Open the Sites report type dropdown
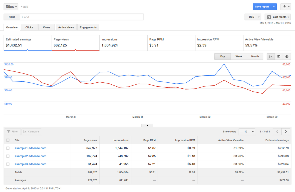Image resolution: width=295 pixels, height=192 pixels. (11, 7)
